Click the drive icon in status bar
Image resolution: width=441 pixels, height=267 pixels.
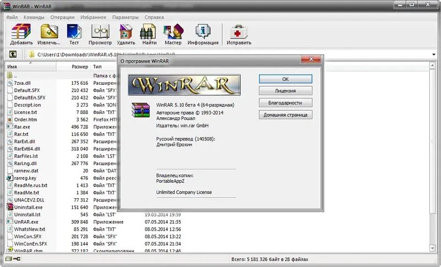click(x=8, y=259)
